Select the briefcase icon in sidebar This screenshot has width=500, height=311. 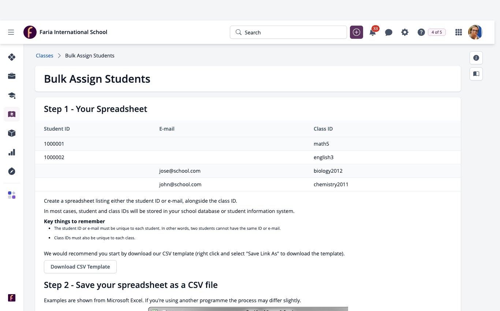(x=12, y=76)
